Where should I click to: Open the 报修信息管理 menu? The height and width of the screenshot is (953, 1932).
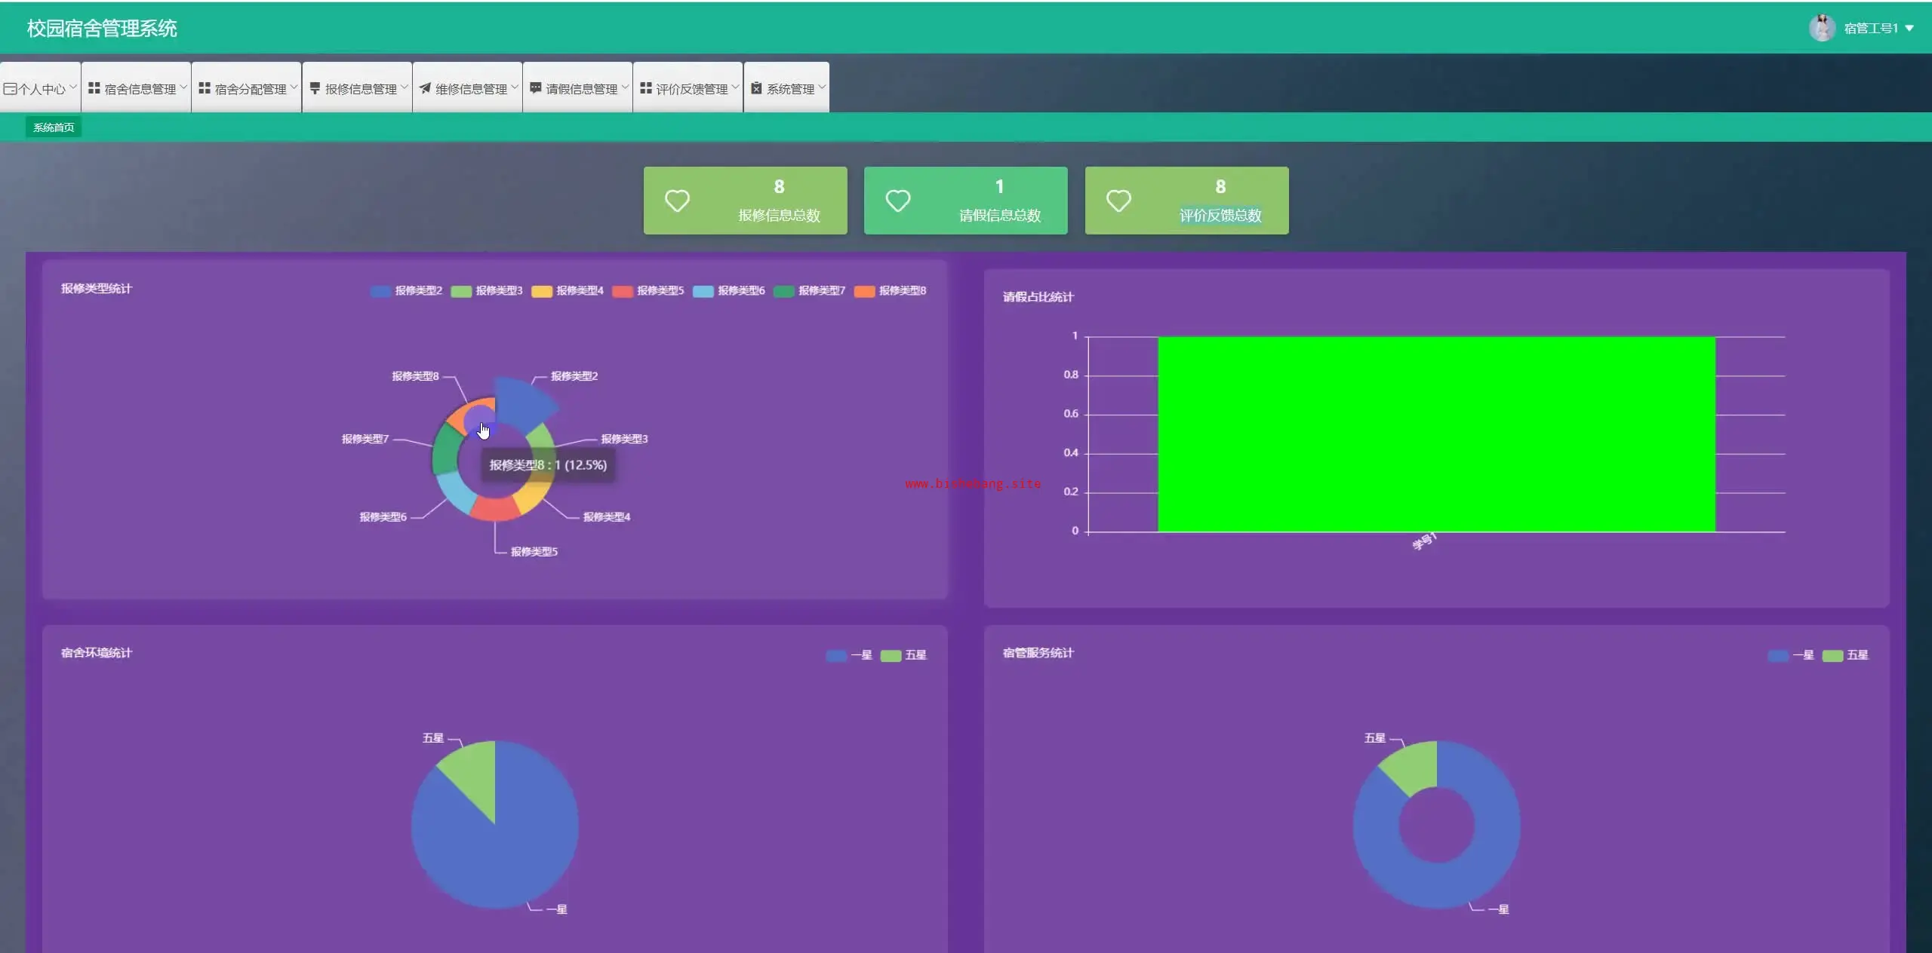click(360, 89)
